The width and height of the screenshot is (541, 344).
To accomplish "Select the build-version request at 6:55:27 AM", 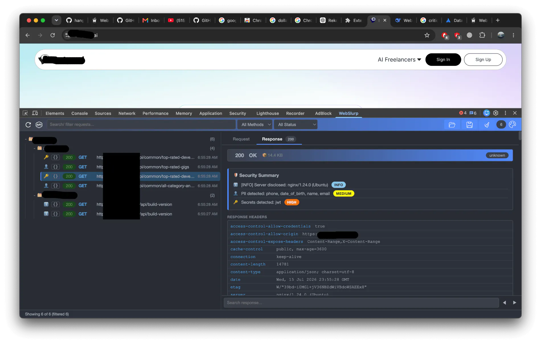I will point(130,214).
